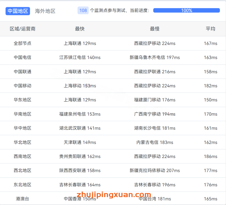Screen dimensions: 226x205
Task: Select the 东北地区 row label
Action: 22,185
